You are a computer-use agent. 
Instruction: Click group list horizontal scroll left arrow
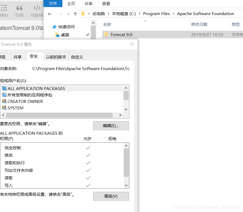(3, 115)
